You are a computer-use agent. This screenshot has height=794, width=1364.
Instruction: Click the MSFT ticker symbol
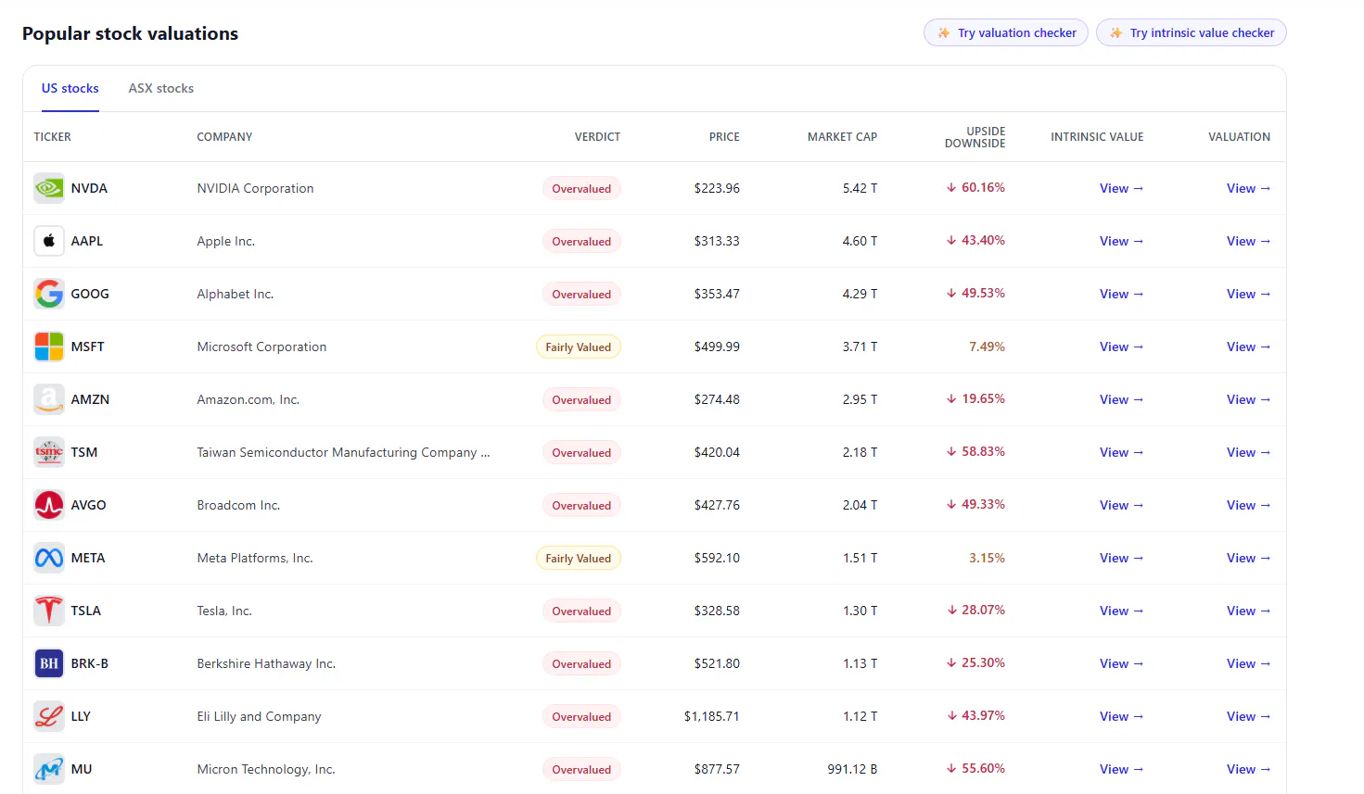(x=88, y=347)
